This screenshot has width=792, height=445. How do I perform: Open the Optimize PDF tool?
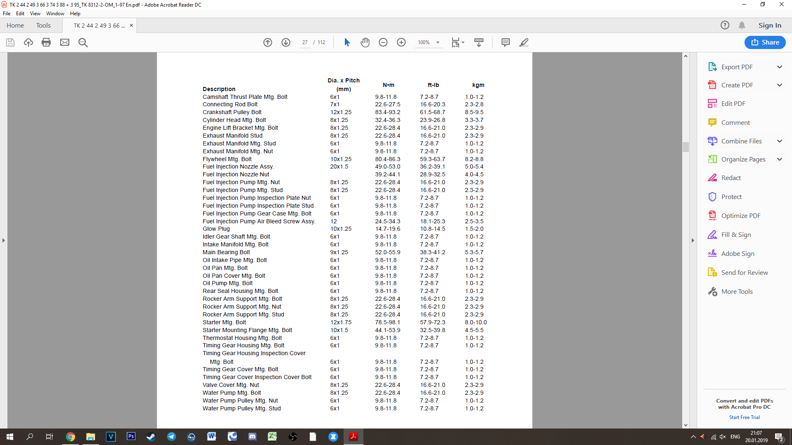[x=740, y=215]
